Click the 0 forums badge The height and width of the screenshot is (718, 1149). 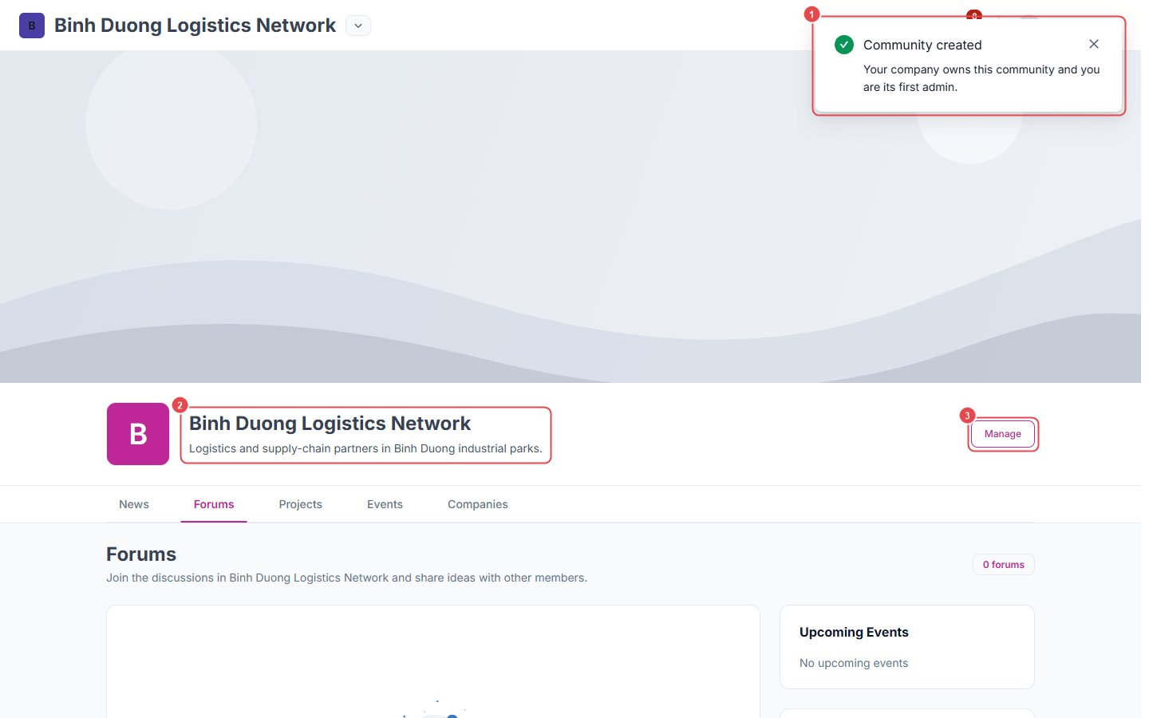pos(1004,565)
